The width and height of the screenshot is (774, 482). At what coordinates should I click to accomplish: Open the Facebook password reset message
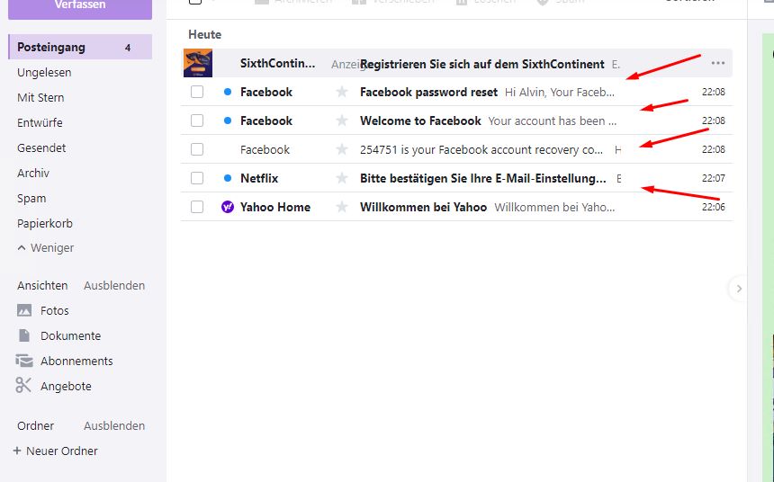428,92
